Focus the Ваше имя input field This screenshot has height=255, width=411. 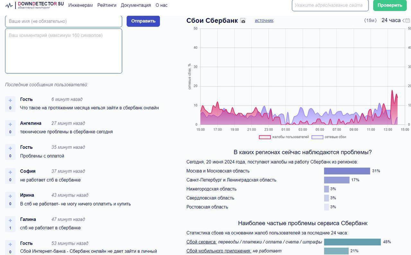click(x=64, y=21)
